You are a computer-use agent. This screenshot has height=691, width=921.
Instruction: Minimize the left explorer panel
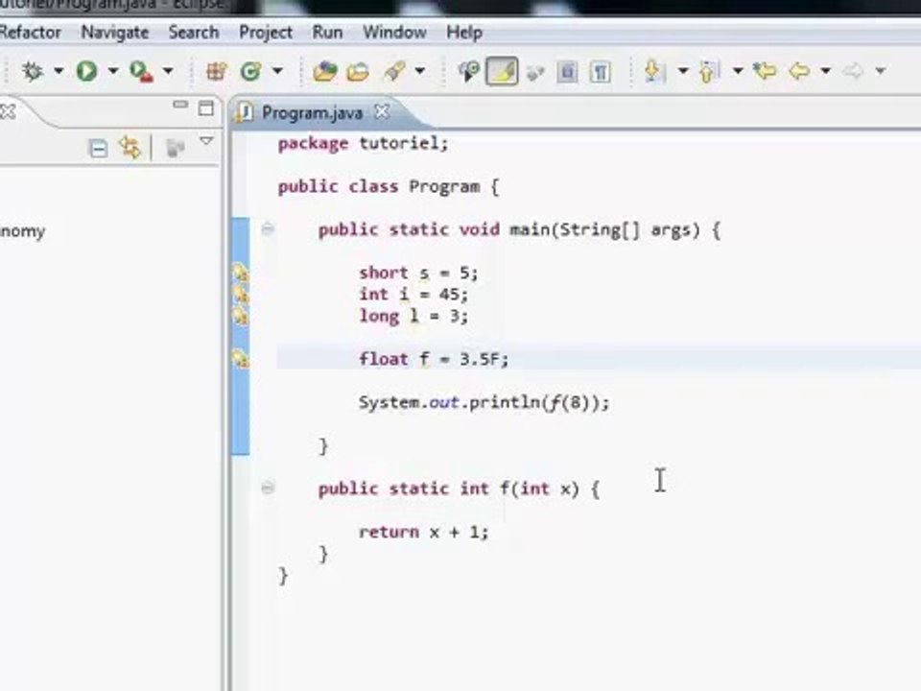[x=180, y=105]
